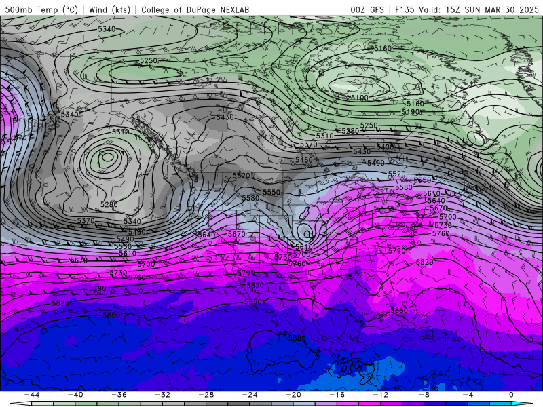This screenshot has height=407, width=543.
Task: Select the -40 colorbar scale label
Action: tap(75, 395)
